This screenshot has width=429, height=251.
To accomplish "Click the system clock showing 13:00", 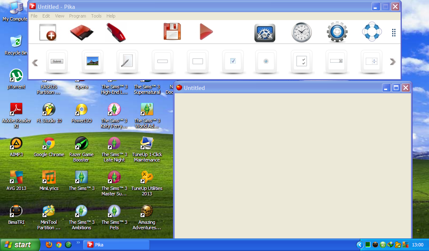I will pos(418,245).
